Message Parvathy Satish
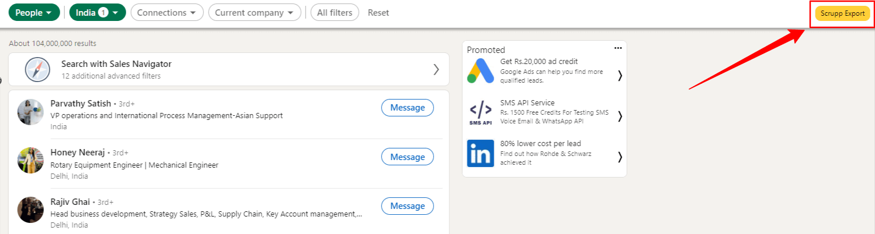This screenshot has width=875, height=234. pos(407,108)
